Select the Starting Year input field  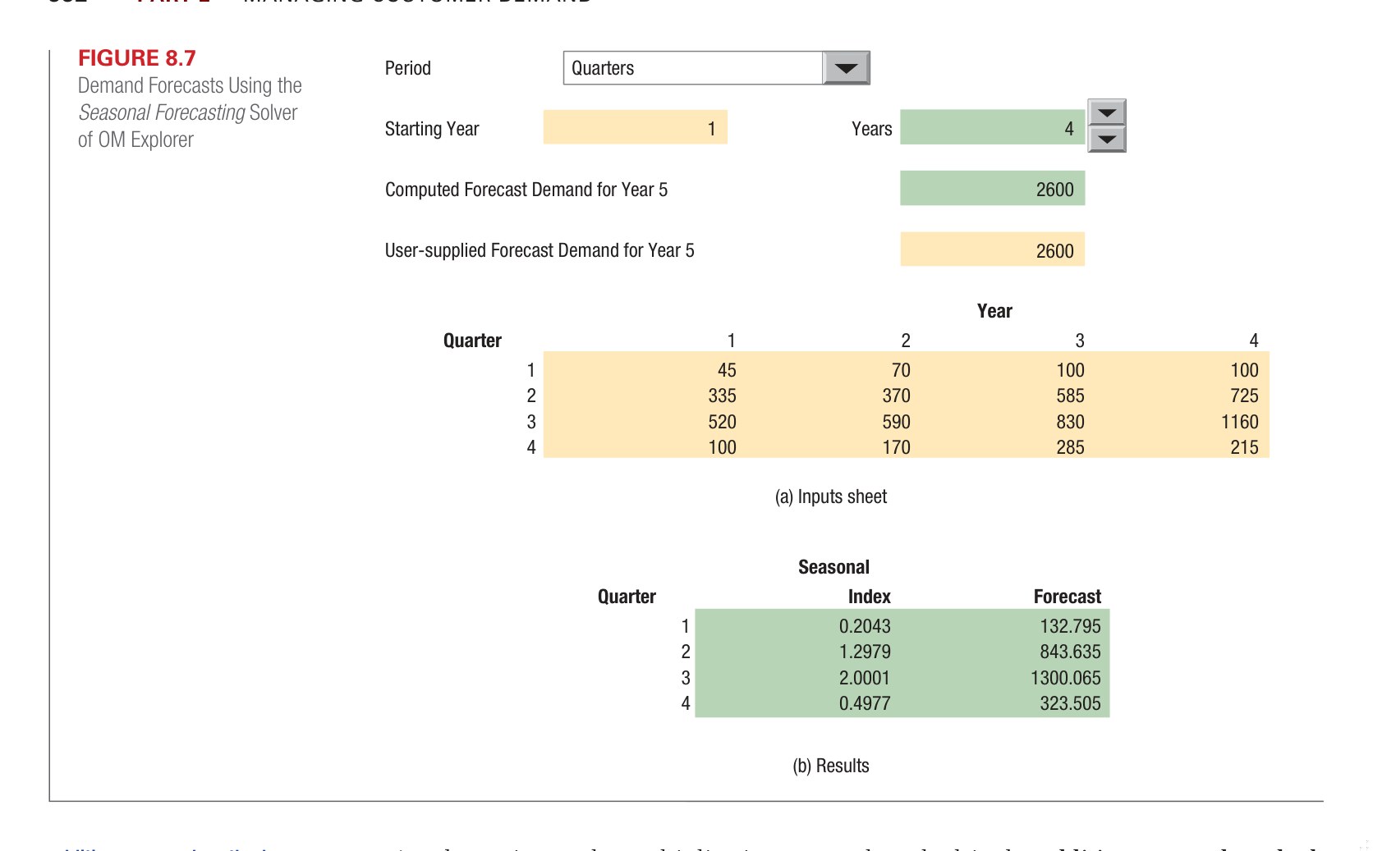click(x=635, y=128)
